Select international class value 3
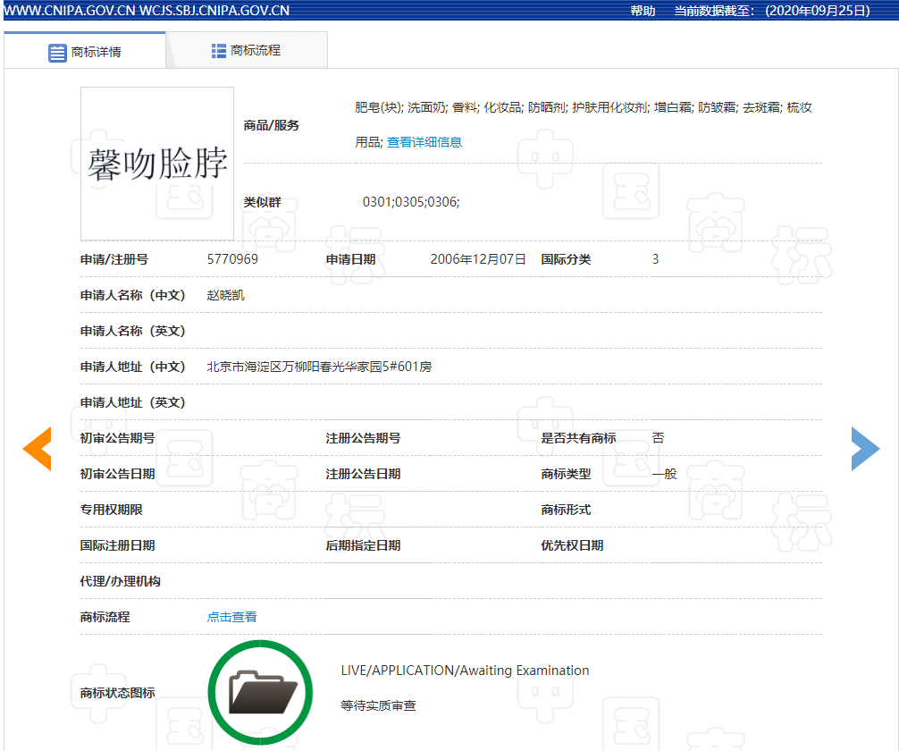Viewport: 899px width, 751px height. pos(655,259)
